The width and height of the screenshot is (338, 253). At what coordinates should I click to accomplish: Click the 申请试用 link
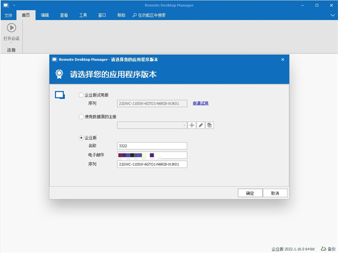tap(201, 103)
